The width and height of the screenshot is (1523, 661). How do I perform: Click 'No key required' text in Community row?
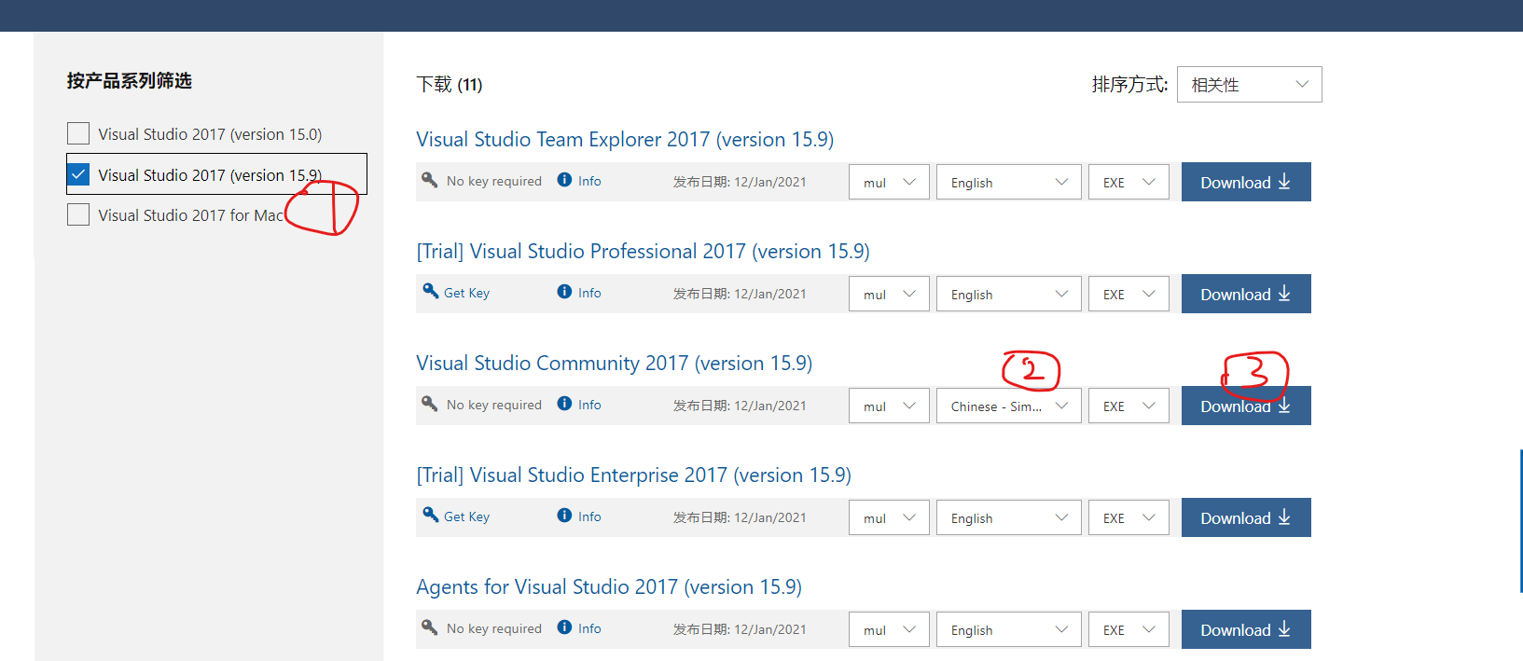pos(493,405)
